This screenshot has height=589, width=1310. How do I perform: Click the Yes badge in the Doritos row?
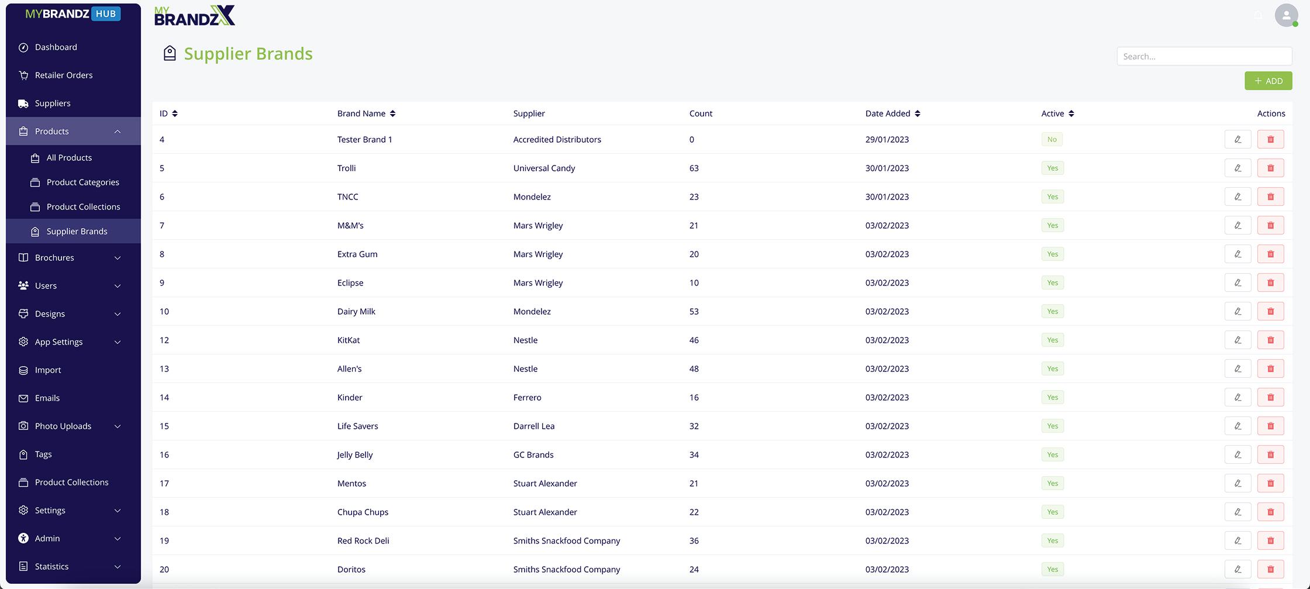[x=1052, y=569]
